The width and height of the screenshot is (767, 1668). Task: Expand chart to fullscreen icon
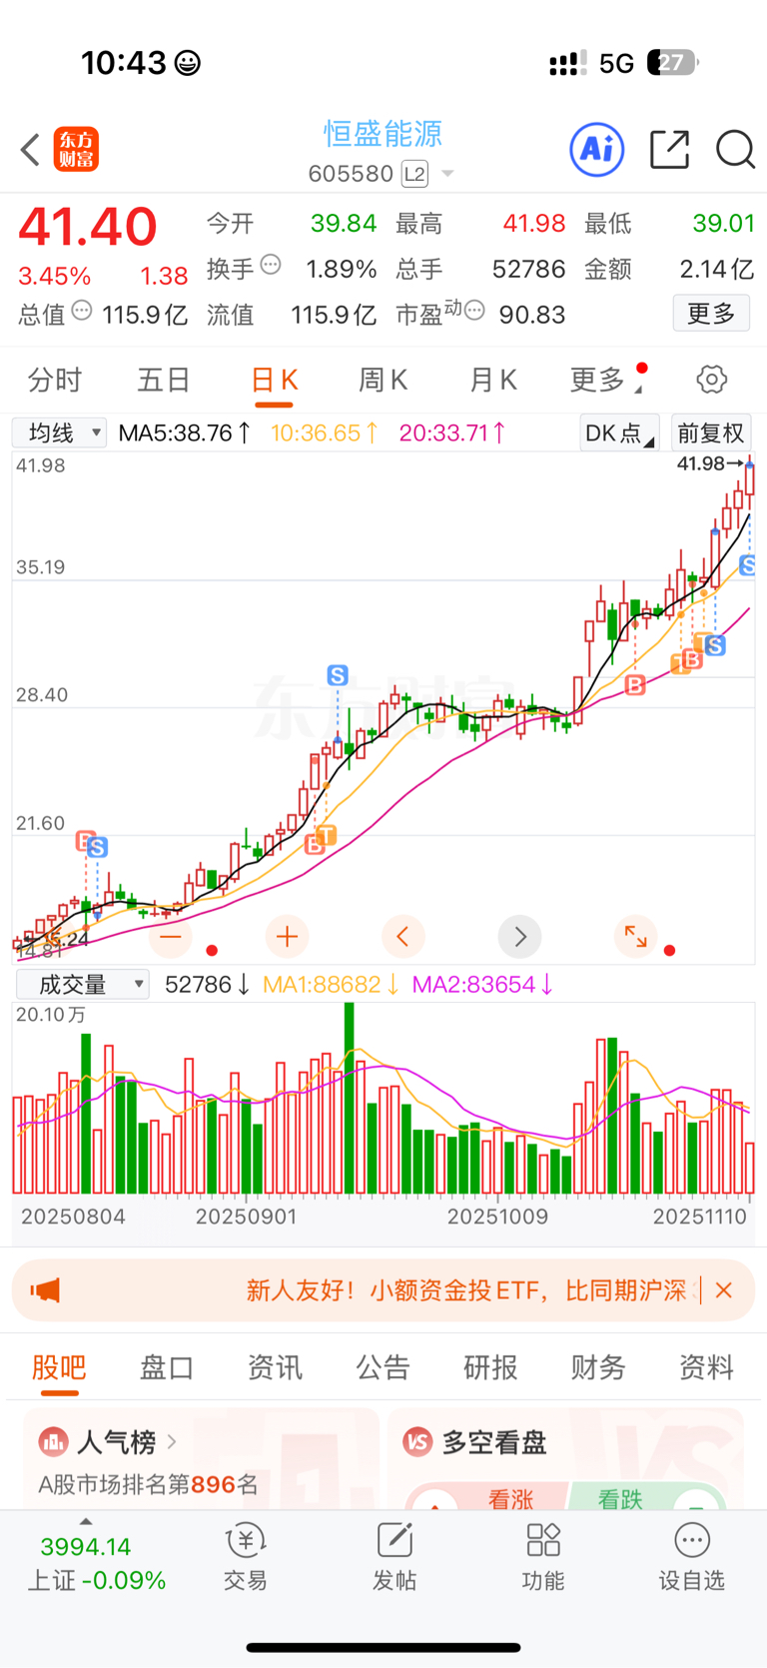[636, 936]
